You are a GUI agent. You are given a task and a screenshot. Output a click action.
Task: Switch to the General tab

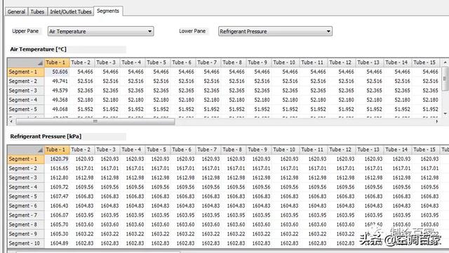tap(16, 12)
